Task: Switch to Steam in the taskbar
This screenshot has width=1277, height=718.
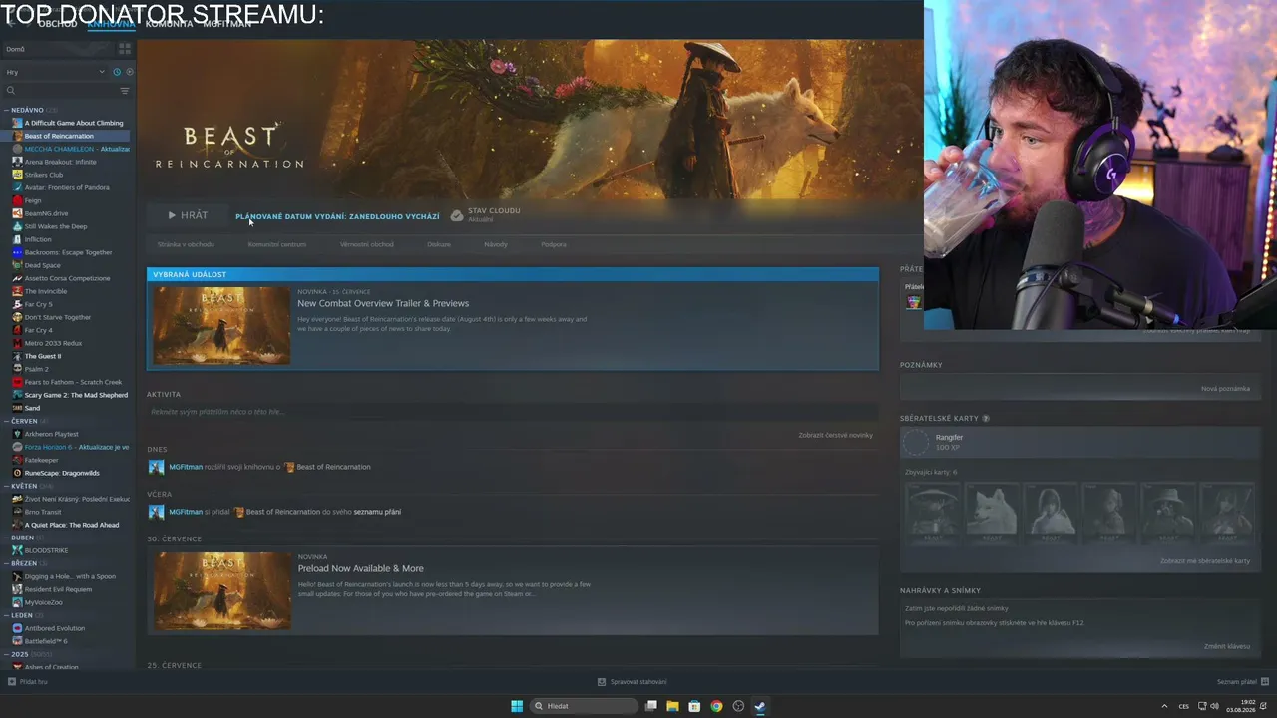Action: coord(760,706)
